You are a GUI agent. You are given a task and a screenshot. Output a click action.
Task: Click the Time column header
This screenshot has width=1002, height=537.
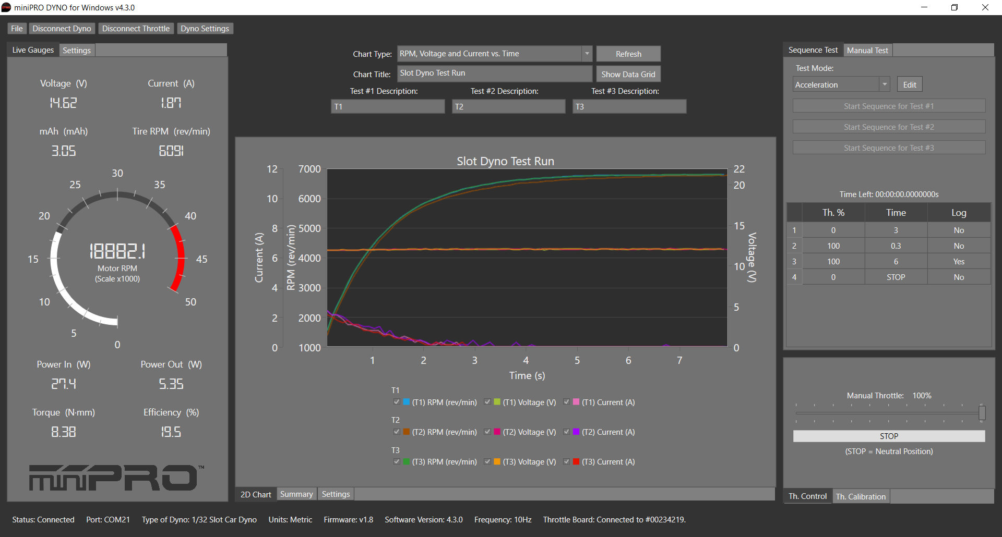click(896, 212)
